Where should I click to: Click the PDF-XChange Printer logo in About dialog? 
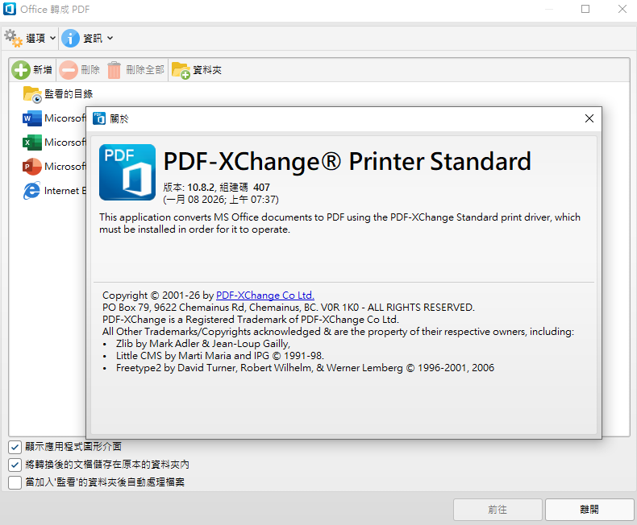pyautogui.click(x=127, y=172)
